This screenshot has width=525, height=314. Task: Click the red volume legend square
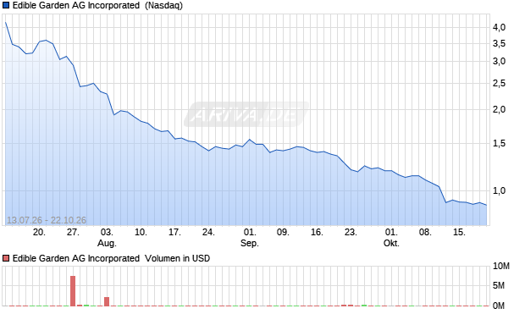6,258
